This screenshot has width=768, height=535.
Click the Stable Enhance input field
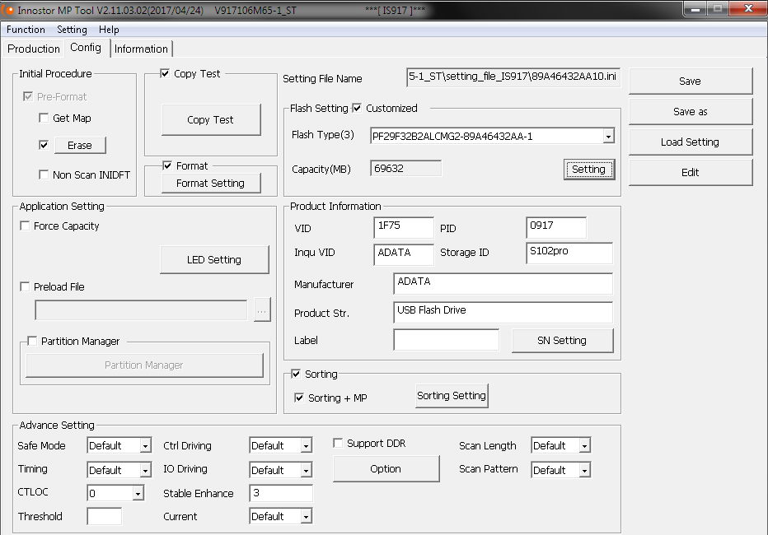(281, 494)
